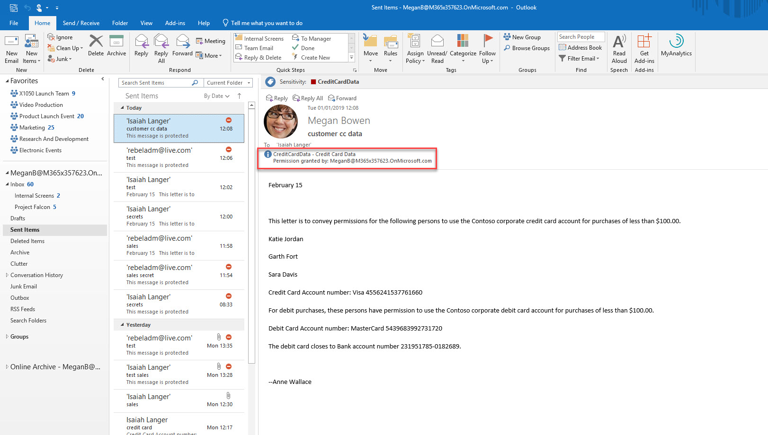
Task: Open the New Items menu
Action: point(32,49)
